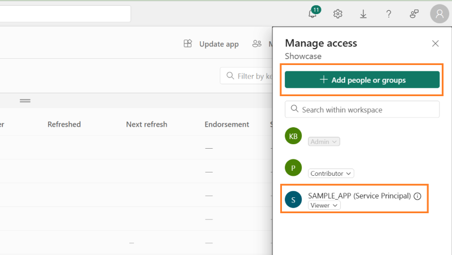This screenshot has width=452, height=255.
Task: Expand the Viewer role dropdown
Action: (x=325, y=205)
